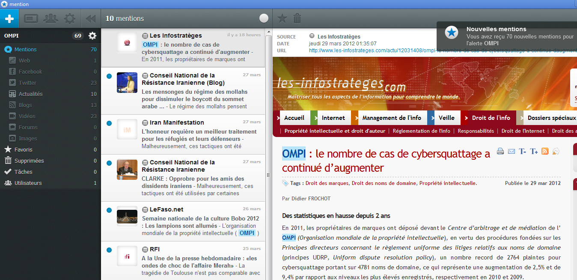Open the Droit de l'info tab
Screen dimensions: 577x280
click(x=491, y=118)
